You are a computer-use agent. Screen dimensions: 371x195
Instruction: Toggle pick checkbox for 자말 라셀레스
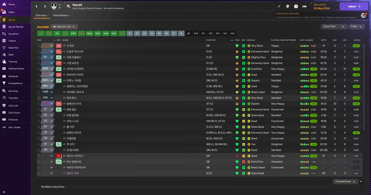click(x=39, y=57)
